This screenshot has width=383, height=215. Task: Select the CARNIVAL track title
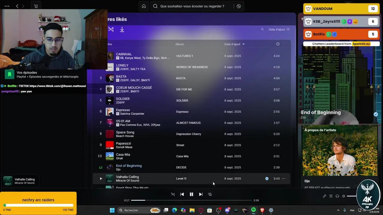click(124, 54)
